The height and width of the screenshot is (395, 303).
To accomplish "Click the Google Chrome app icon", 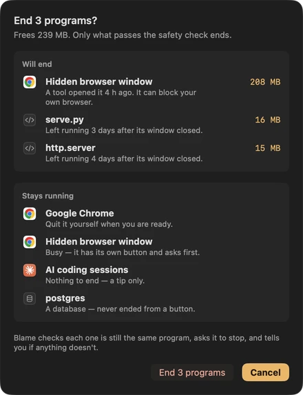I will coord(30,214).
